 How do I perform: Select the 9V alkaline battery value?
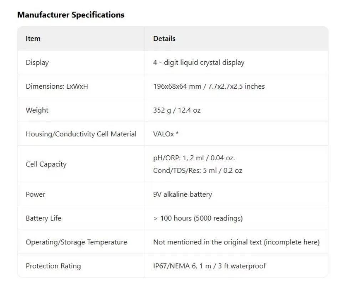tap(183, 195)
